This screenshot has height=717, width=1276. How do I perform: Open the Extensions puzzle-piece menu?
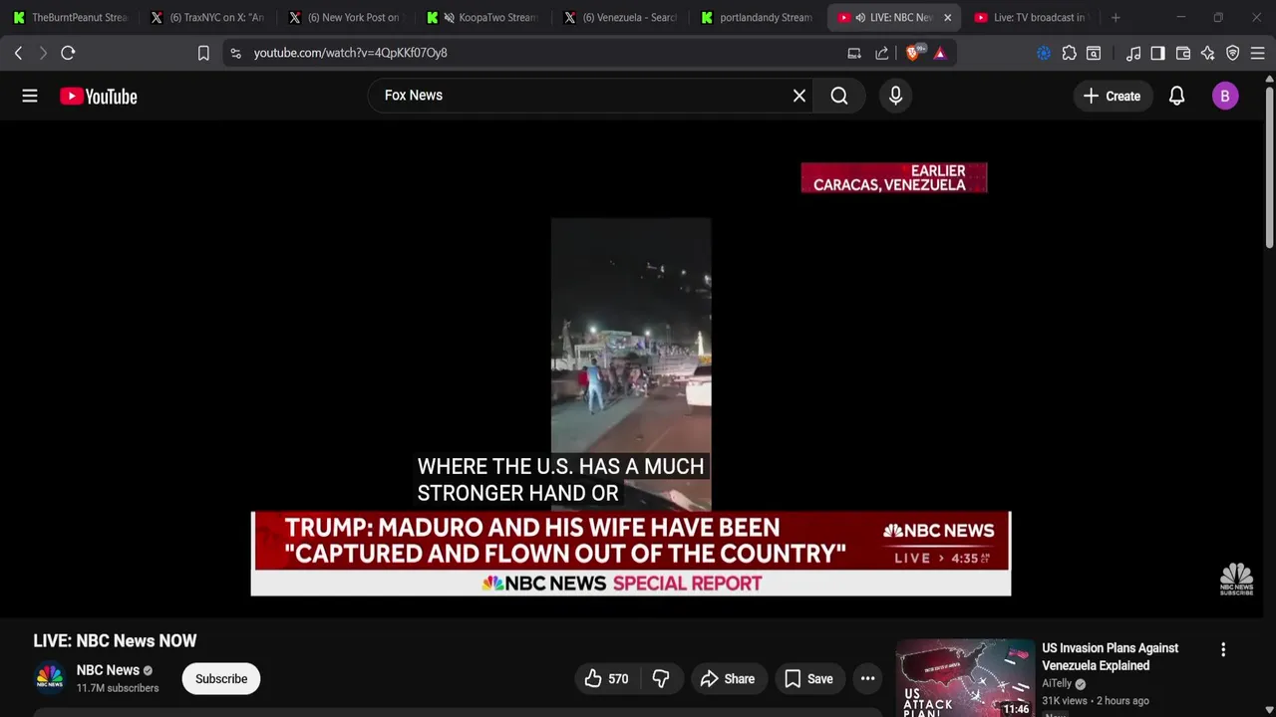pos(1069,53)
